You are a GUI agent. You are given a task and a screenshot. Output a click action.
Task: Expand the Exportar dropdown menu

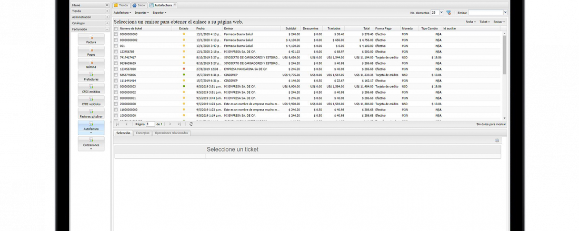[x=159, y=12]
